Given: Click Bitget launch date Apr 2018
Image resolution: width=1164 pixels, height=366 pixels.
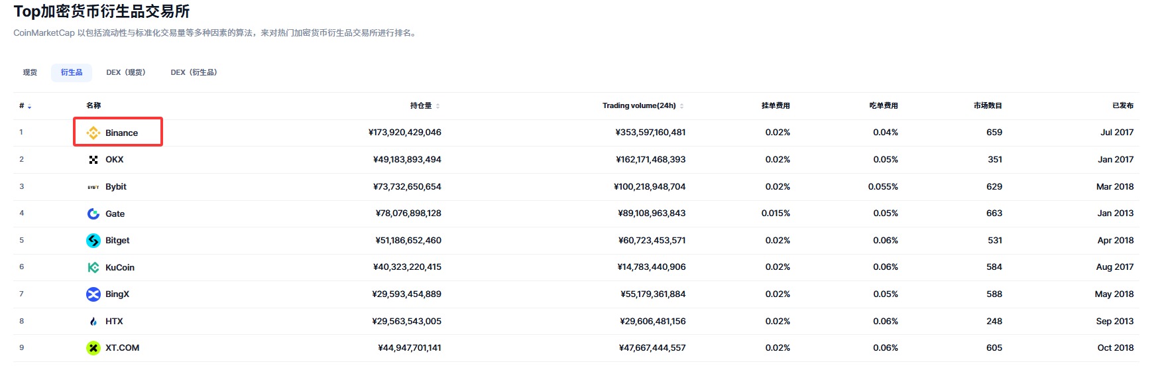Looking at the screenshot, I should [1116, 241].
